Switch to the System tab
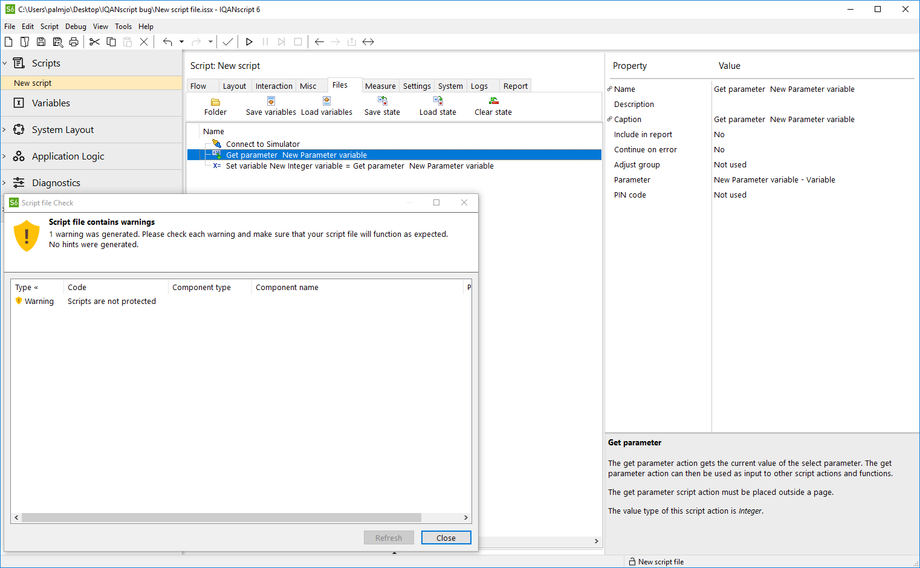The width and height of the screenshot is (920, 568). pyautogui.click(x=450, y=86)
